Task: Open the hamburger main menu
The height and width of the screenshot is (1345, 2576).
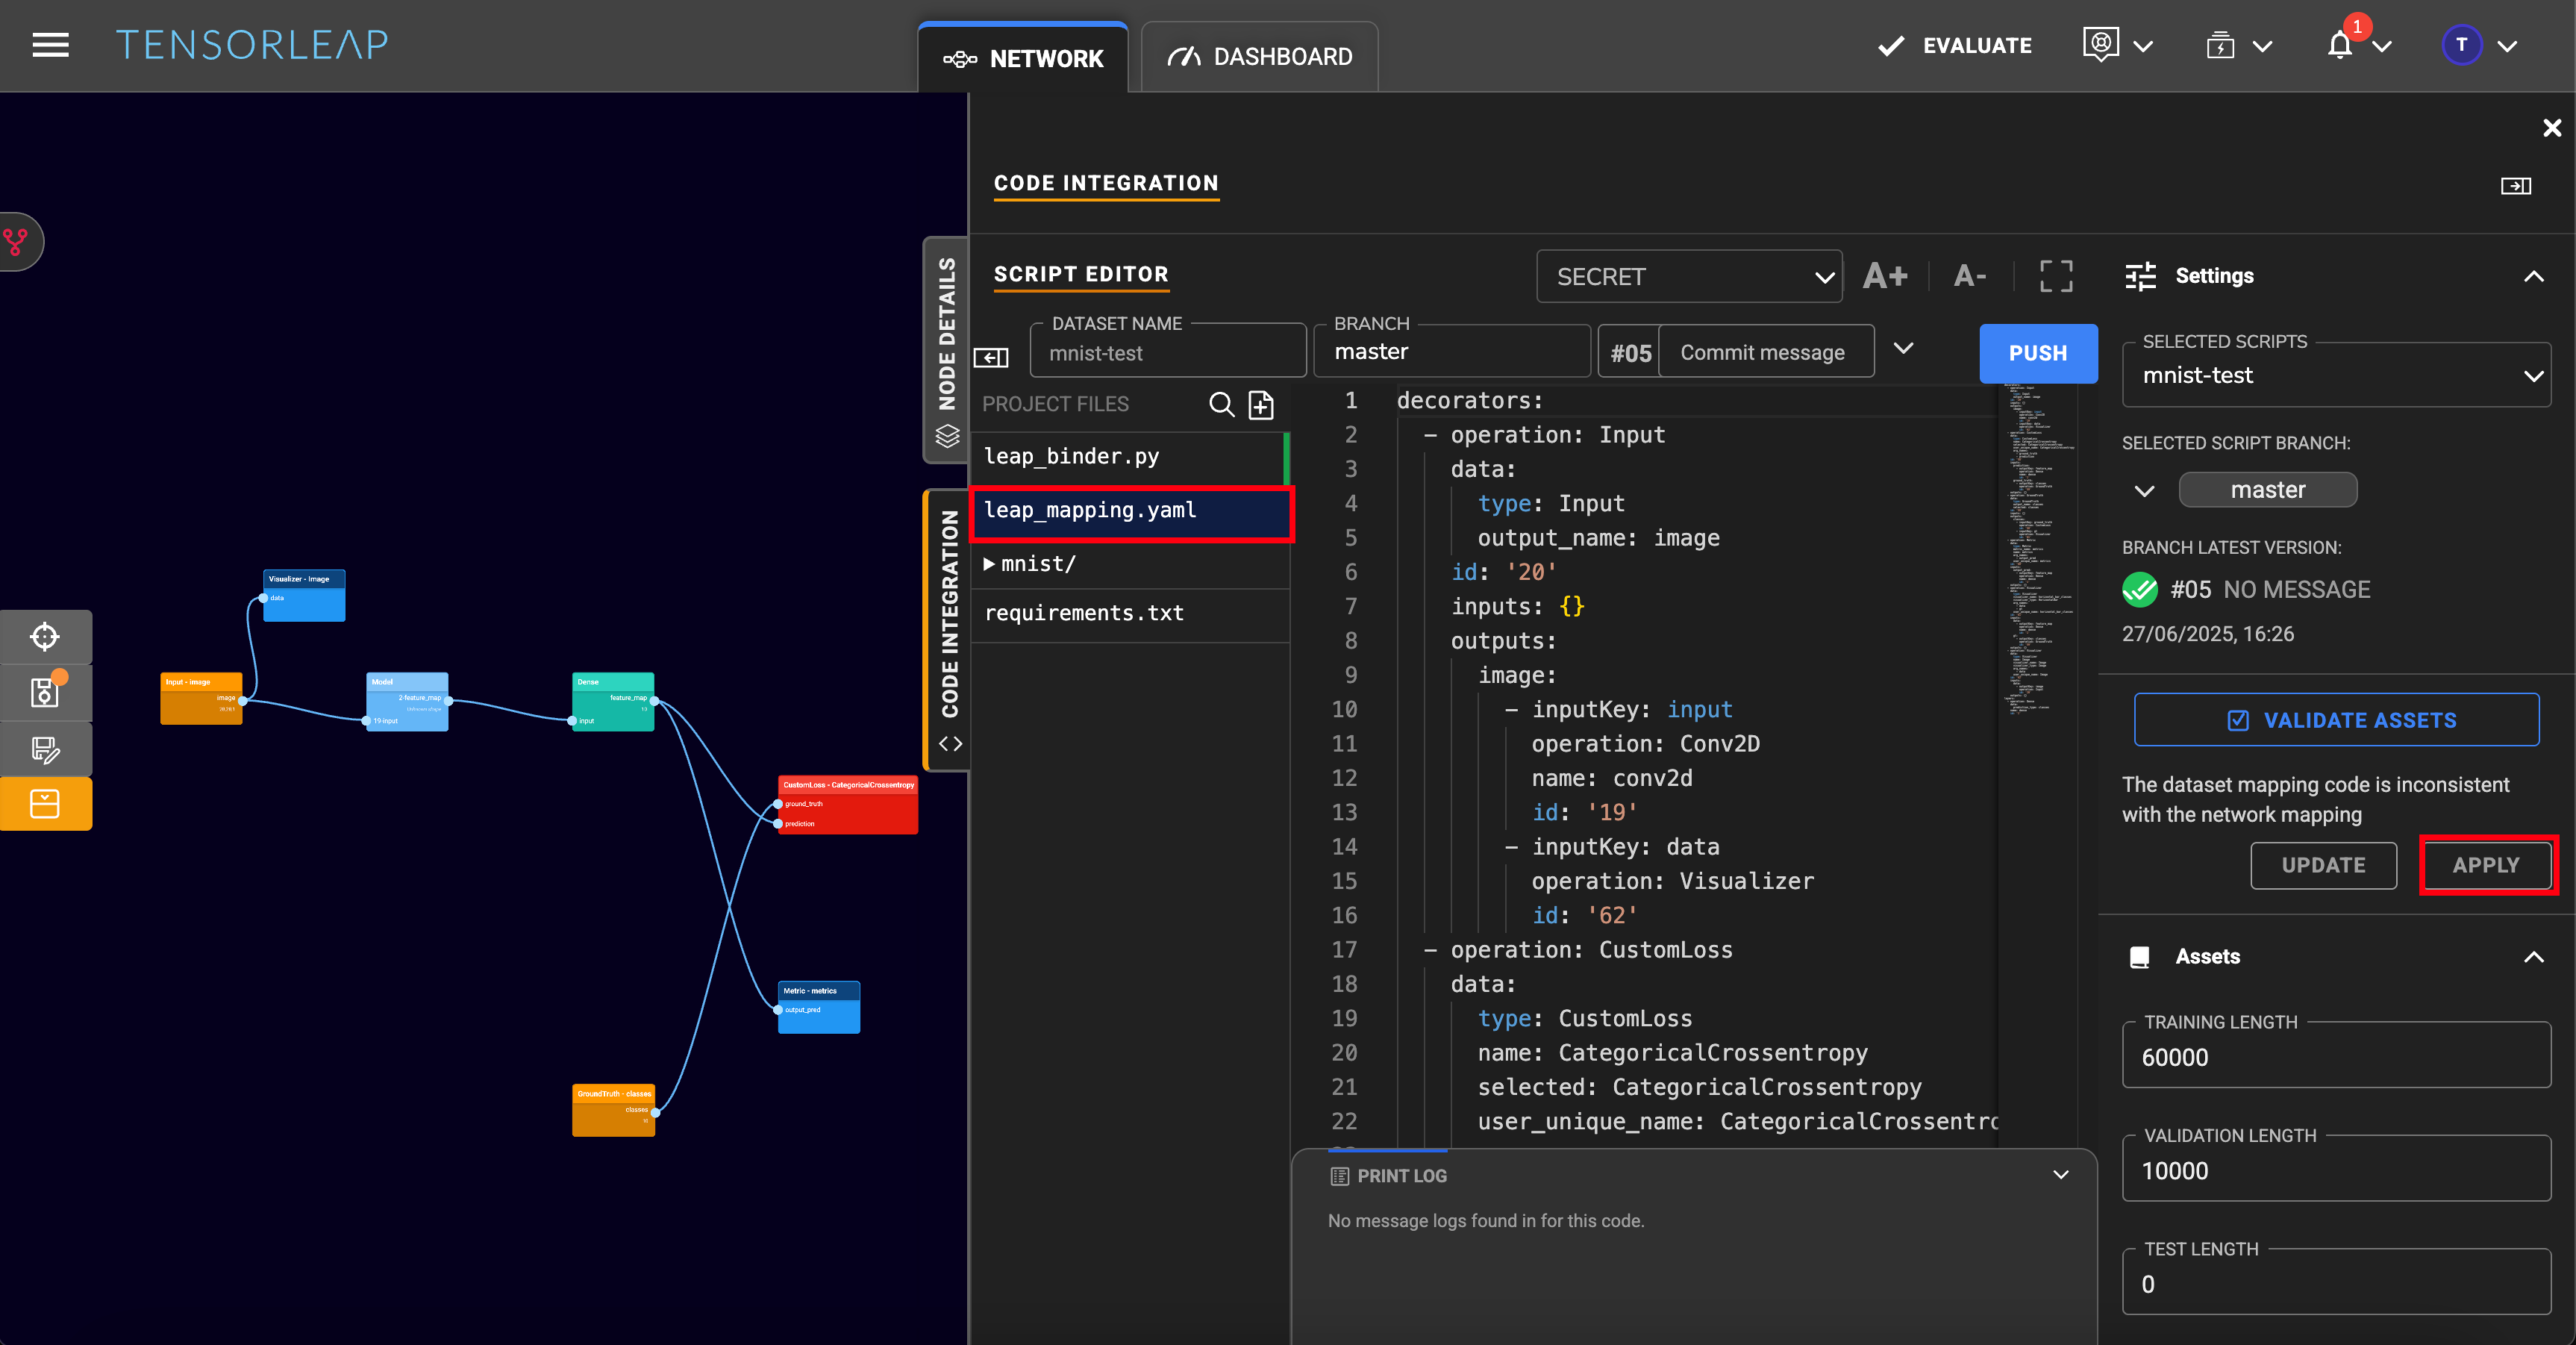Action: [x=50, y=45]
